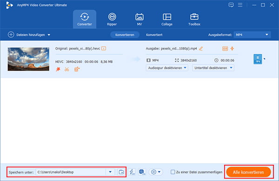This screenshot has width=279, height=181.
Task: Open the feedback chat icon in title bar
Action: [231, 5]
